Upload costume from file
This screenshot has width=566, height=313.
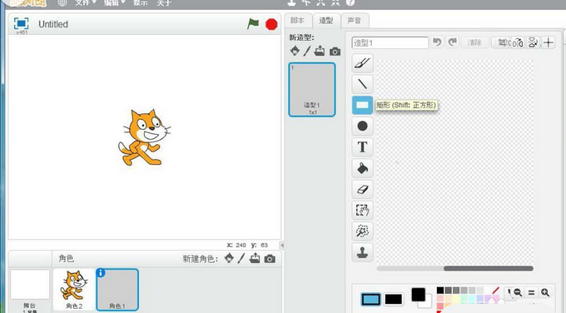pos(320,51)
